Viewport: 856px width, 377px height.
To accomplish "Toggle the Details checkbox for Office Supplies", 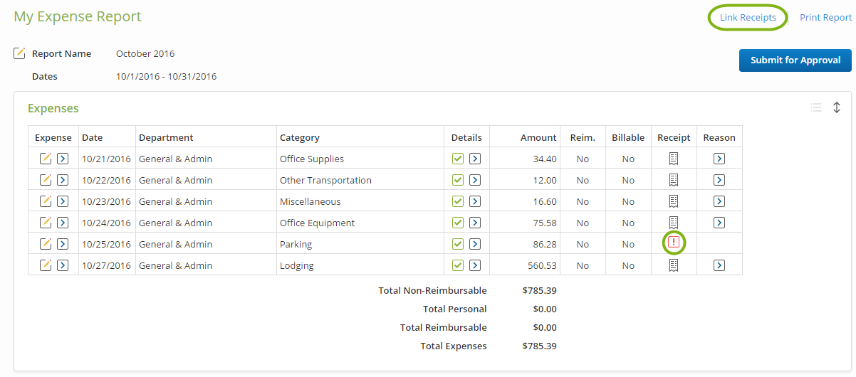I will pos(458,159).
